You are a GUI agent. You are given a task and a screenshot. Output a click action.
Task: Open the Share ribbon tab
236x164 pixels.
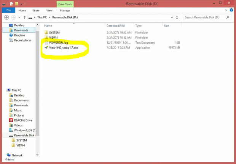pos(36,11)
